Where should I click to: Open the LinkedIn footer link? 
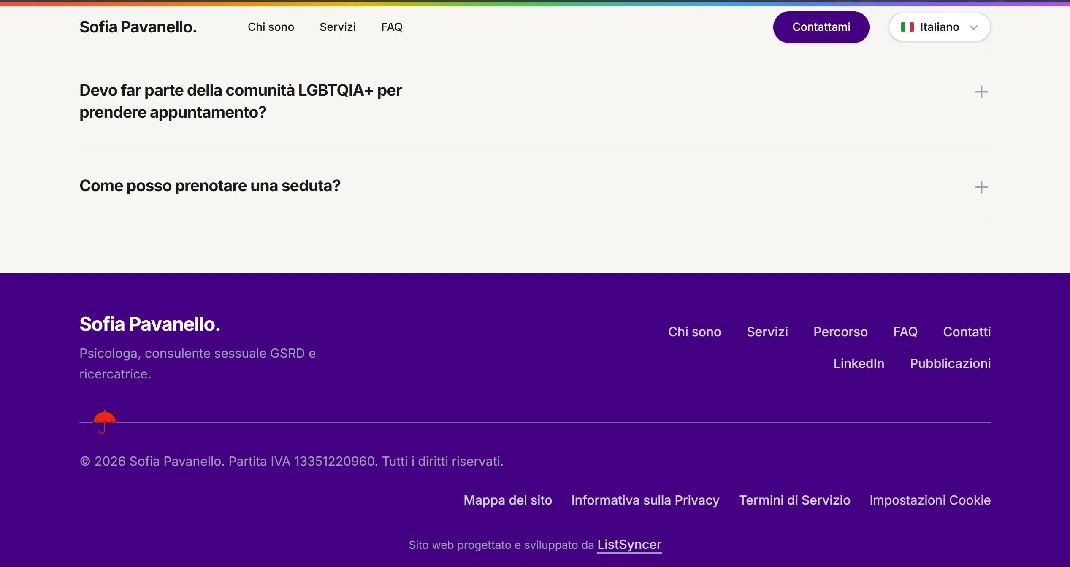tap(859, 363)
